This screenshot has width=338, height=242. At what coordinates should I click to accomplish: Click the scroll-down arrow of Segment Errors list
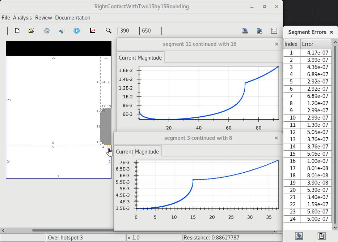pos(335,228)
